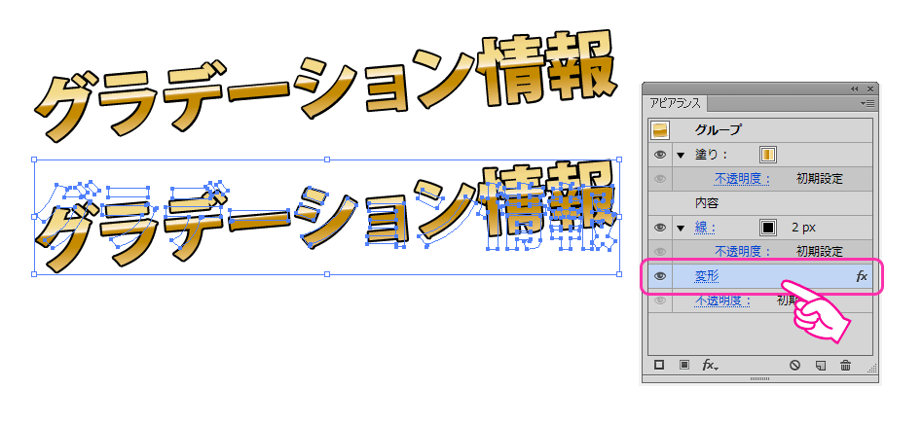Open the Add New Effect fx menu
Screen dimensions: 923x425
[710, 366]
